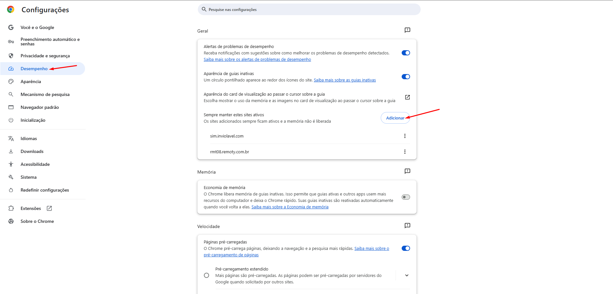Screen dimensions: 613x294
Task: Open more options menu for rmt08.remoty.com.br
Action: pyautogui.click(x=405, y=152)
